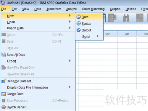Select the Save menu entry

click(x=38, y=41)
